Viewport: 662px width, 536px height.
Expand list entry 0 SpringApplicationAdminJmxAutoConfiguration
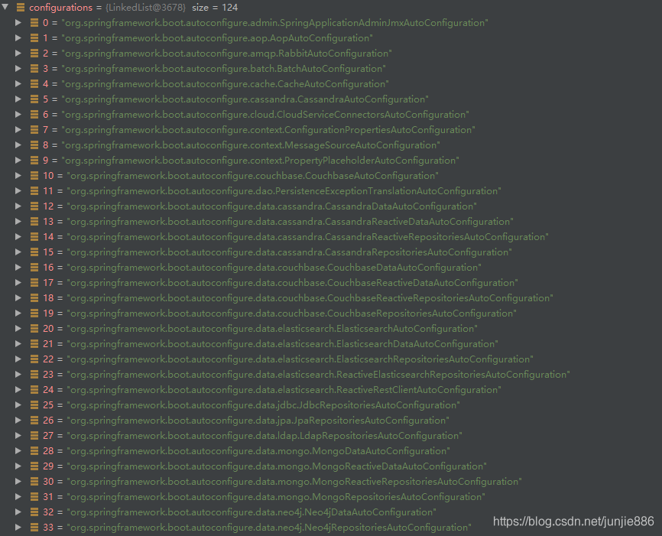pyautogui.click(x=18, y=23)
